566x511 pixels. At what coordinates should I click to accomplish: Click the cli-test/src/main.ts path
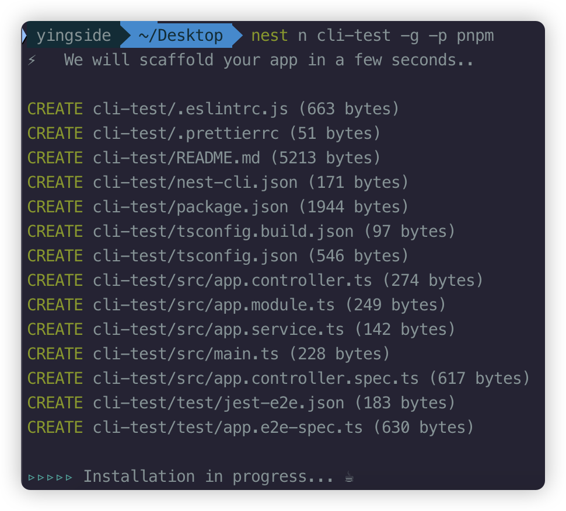186,354
